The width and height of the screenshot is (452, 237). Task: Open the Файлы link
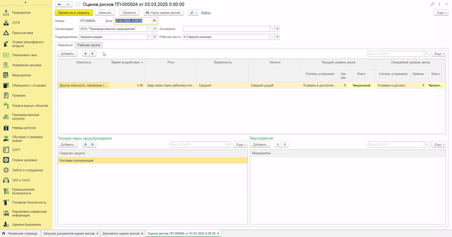coord(206,13)
